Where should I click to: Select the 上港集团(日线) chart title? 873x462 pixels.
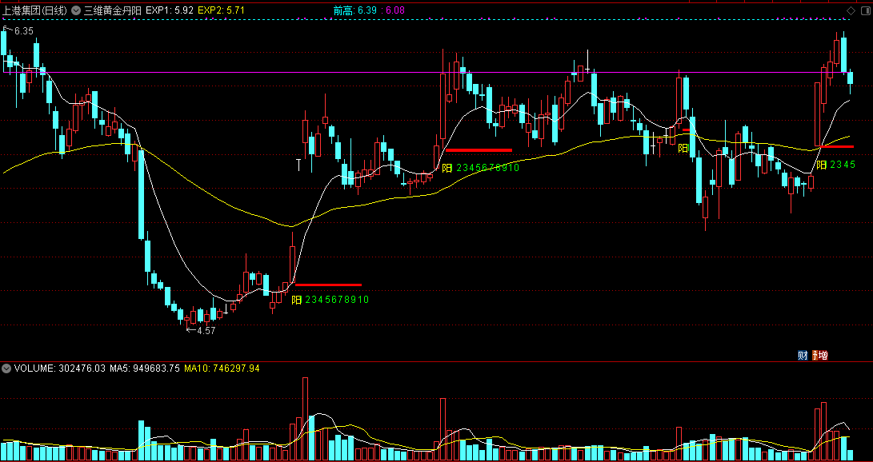[35, 10]
